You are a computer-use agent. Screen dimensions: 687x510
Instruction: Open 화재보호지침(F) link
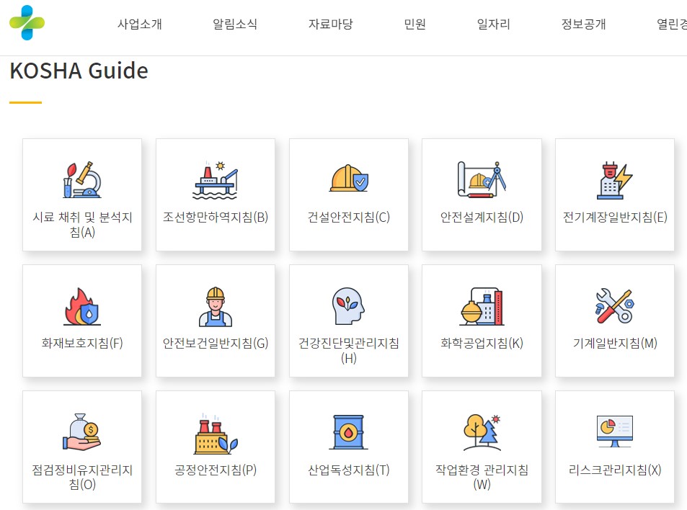click(82, 343)
